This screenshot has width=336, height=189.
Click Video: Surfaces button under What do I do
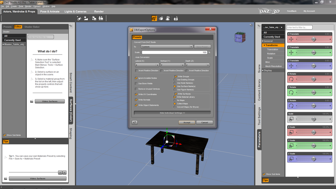(x=50, y=101)
